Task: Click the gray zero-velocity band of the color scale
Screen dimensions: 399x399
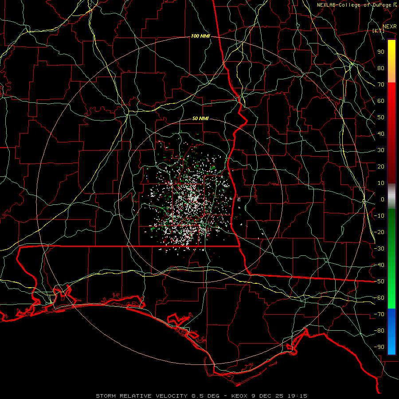Action: [x=391, y=196]
